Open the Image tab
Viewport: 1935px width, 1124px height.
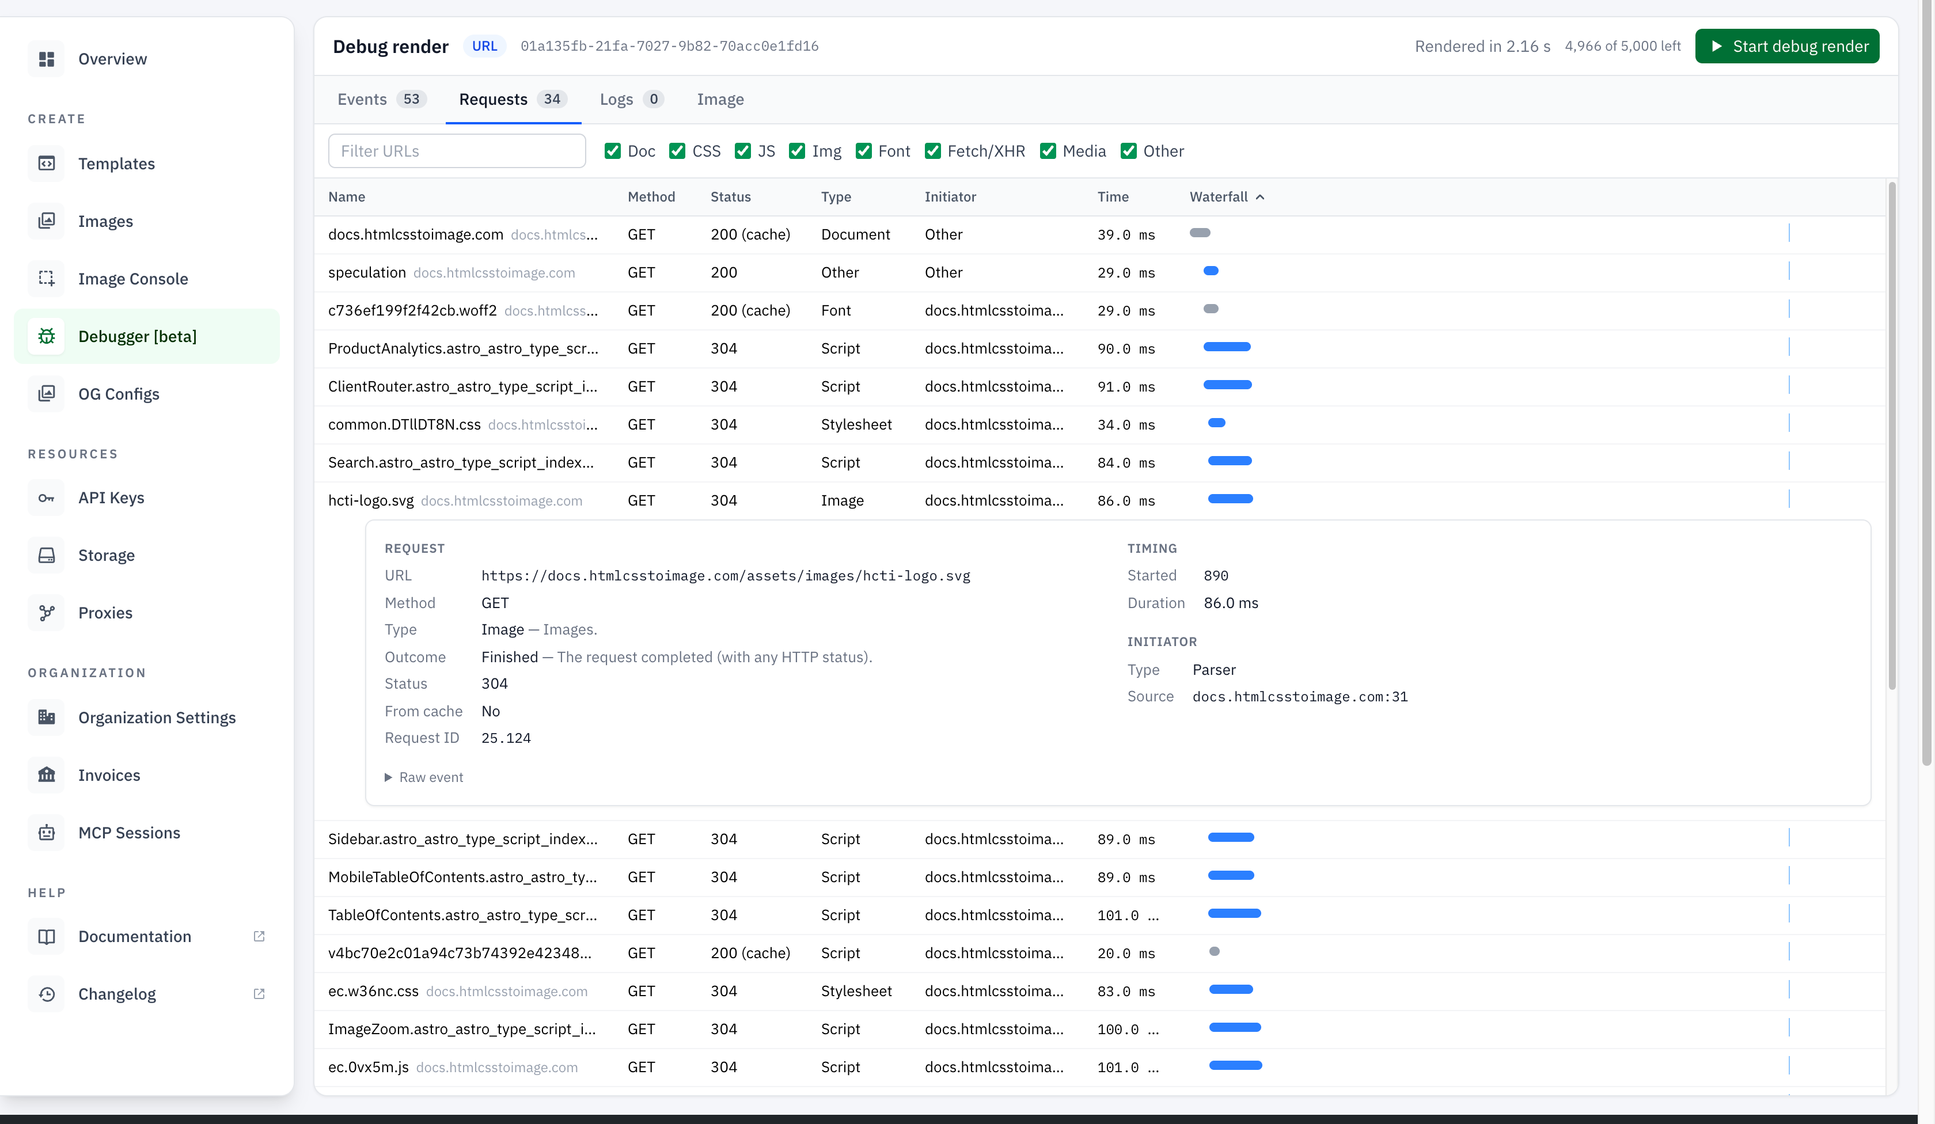pyautogui.click(x=720, y=100)
